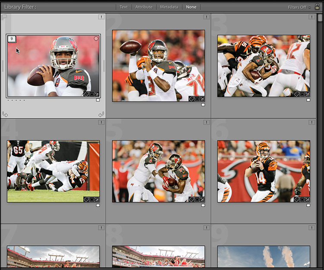This screenshot has height=270, width=324.
Task: Open keyword tag badge on photo 3
Action: coord(296,94)
